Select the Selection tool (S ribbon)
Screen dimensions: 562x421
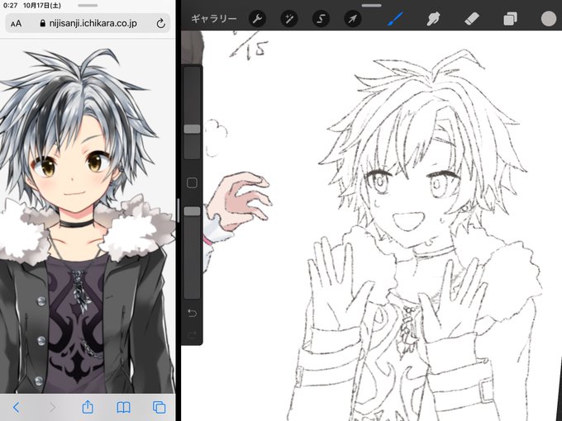coord(321,19)
